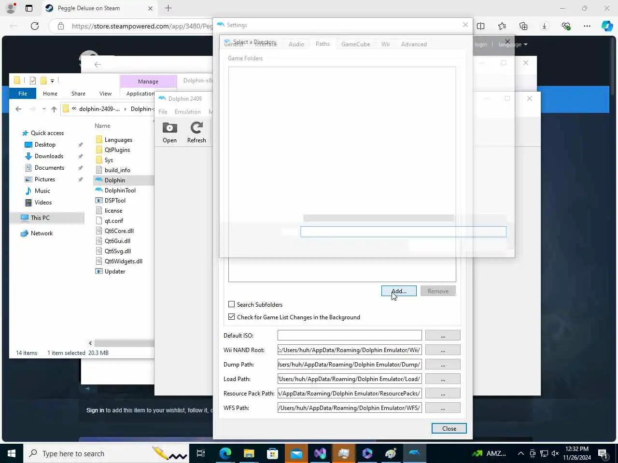Browse for WFS Path

(x=443, y=408)
